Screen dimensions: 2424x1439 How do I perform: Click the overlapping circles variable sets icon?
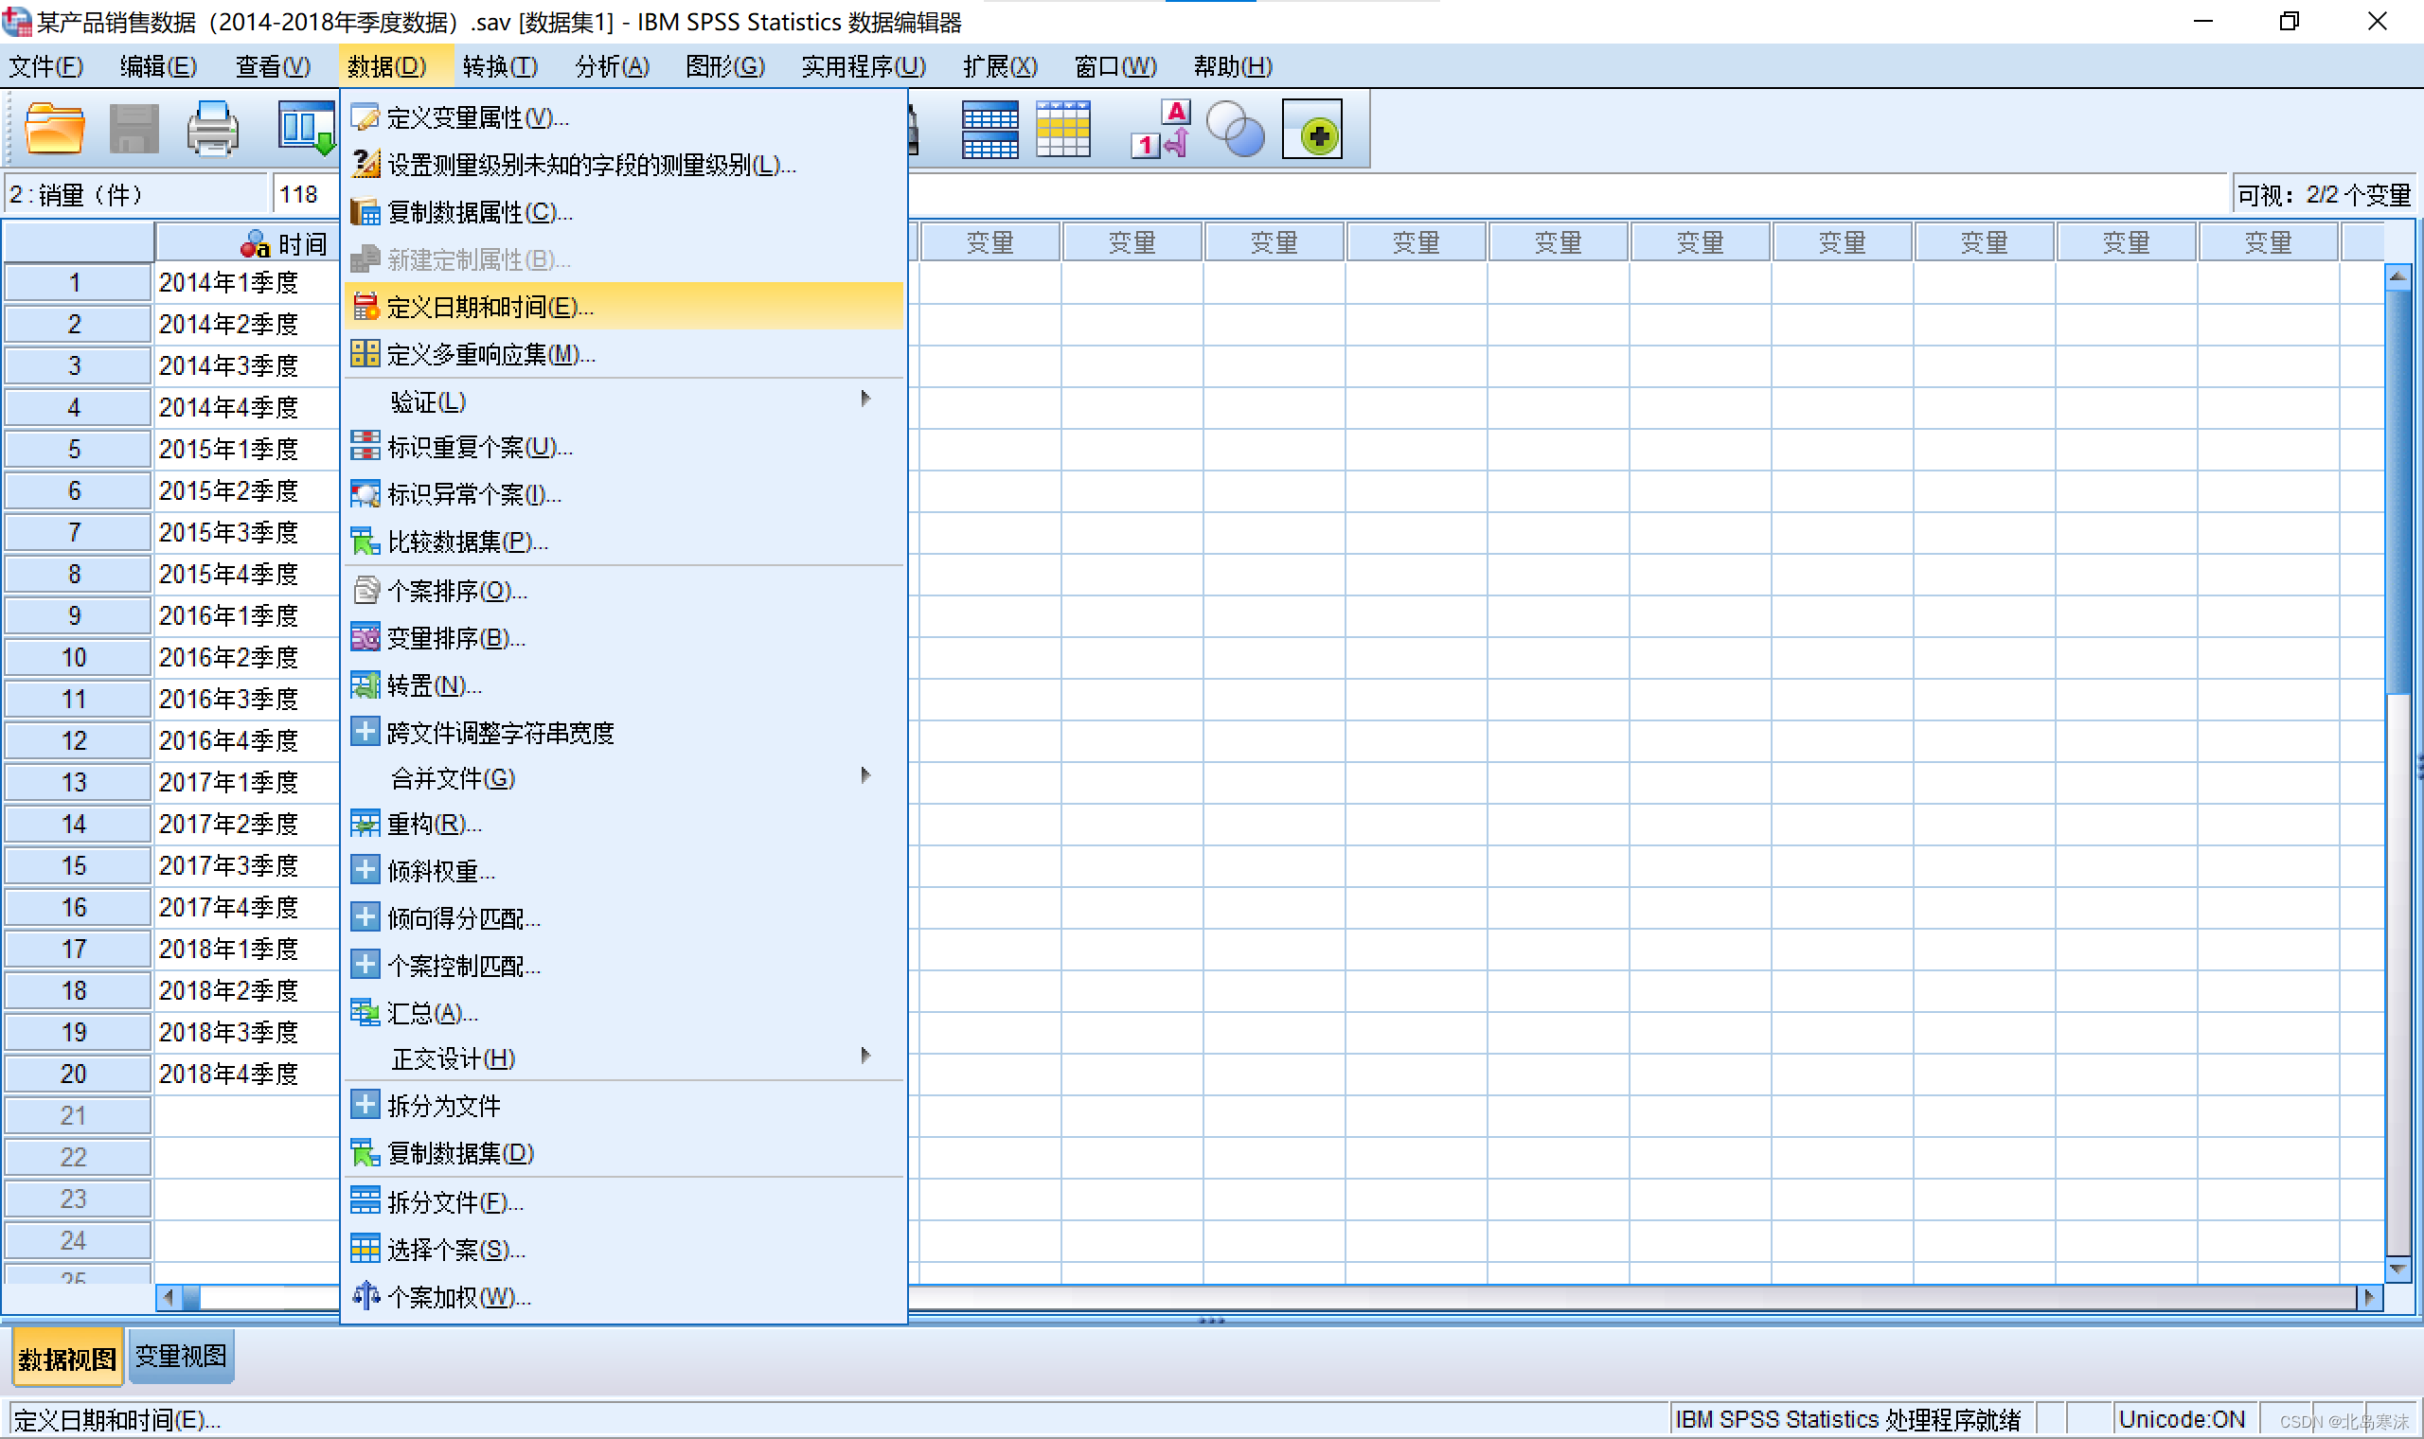(x=1236, y=129)
